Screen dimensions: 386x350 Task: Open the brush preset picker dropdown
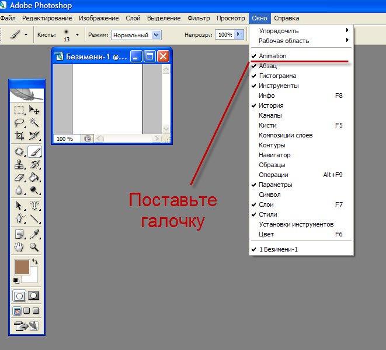coord(77,35)
